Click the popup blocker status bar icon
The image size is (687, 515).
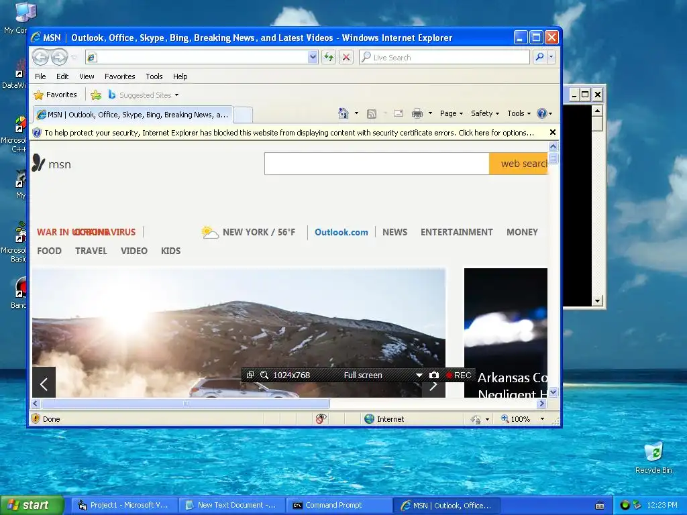(x=321, y=418)
